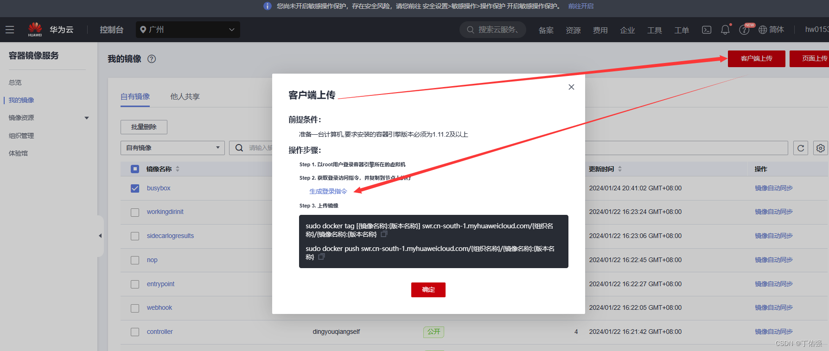Viewport: 829px width, 351px height.
Task: Click 批量删除 button
Action: pyautogui.click(x=144, y=127)
